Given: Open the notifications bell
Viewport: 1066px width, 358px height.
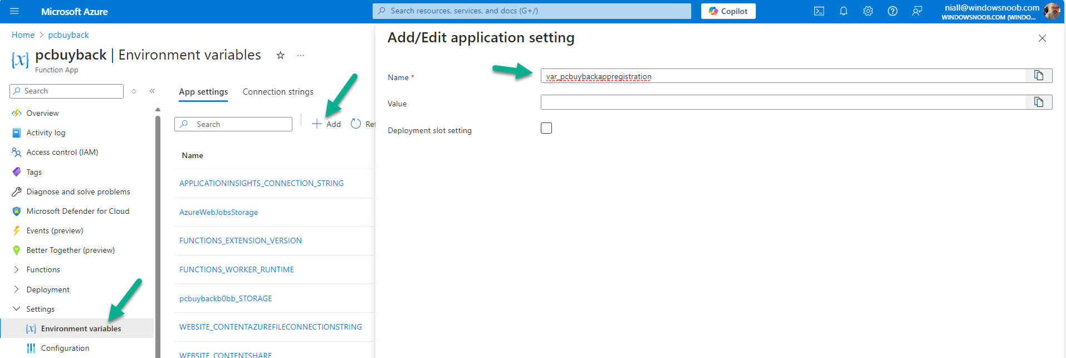Looking at the screenshot, I should 844,11.
